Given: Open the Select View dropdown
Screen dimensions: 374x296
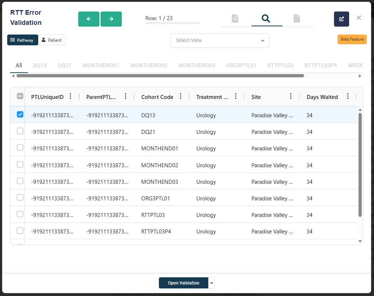Looking at the screenshot, I should click(219, 41).
